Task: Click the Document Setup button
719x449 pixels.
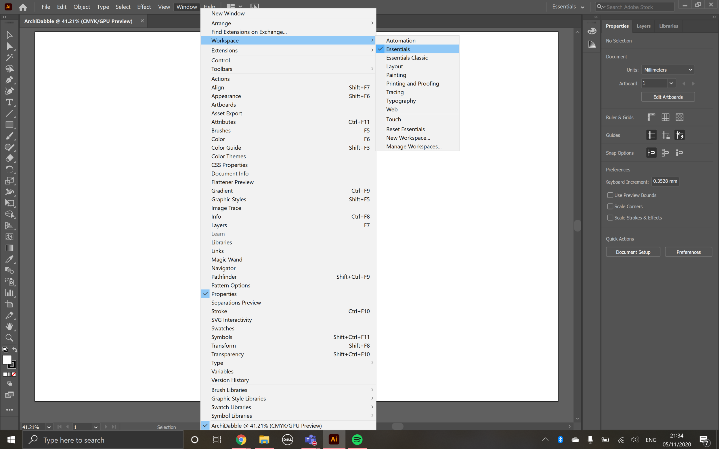Action: pyautogui.click(x=633, y=252)
